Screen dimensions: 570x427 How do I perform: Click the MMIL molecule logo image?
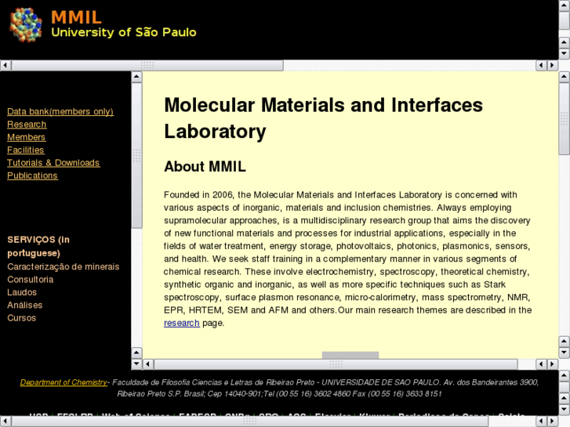click(x=25, y=25)
